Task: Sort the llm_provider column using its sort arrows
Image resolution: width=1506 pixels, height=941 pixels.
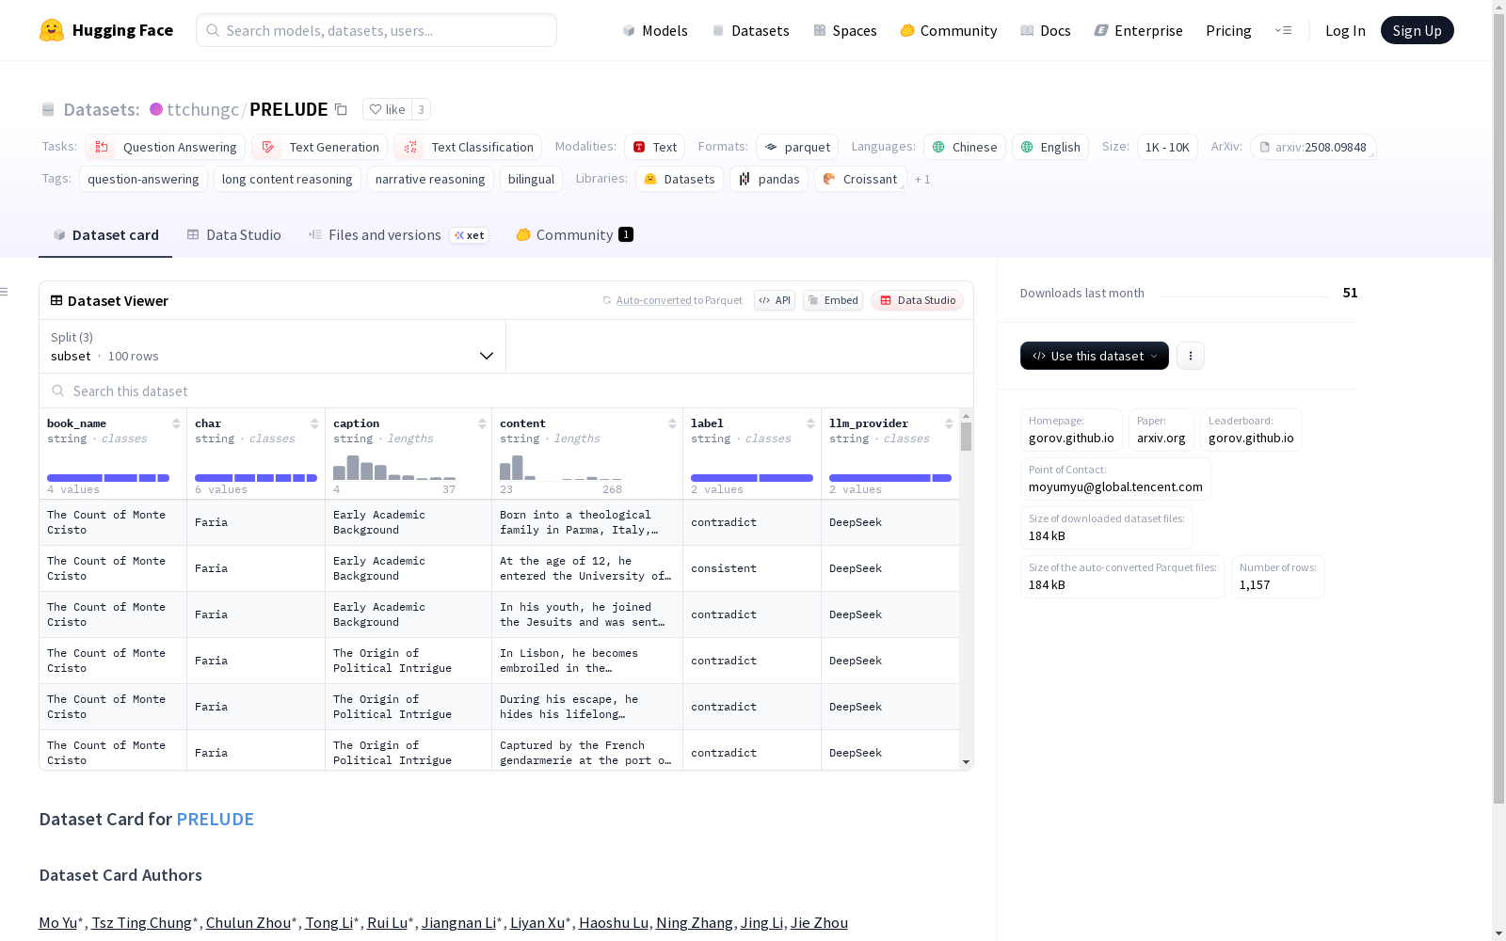Action: 949,423
